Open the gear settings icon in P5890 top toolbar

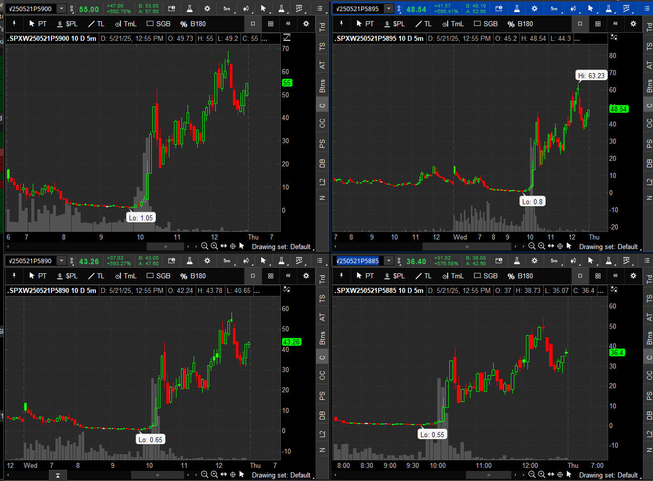(x=207, y=261)
